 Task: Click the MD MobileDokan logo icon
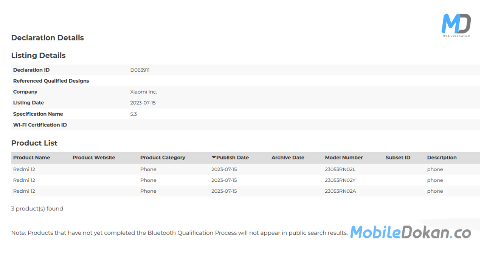click(x=456, y=25)
